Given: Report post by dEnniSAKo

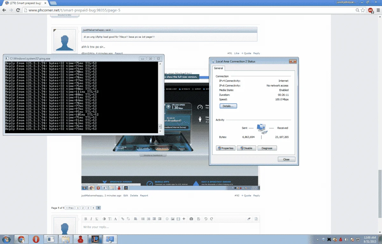Looking at the screenshot, I should click(119, 53).
